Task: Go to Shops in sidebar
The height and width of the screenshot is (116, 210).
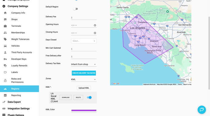Action: [x=14, y=19]
